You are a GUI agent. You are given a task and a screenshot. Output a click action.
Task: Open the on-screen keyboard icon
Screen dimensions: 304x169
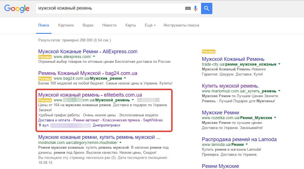(188, 8)
